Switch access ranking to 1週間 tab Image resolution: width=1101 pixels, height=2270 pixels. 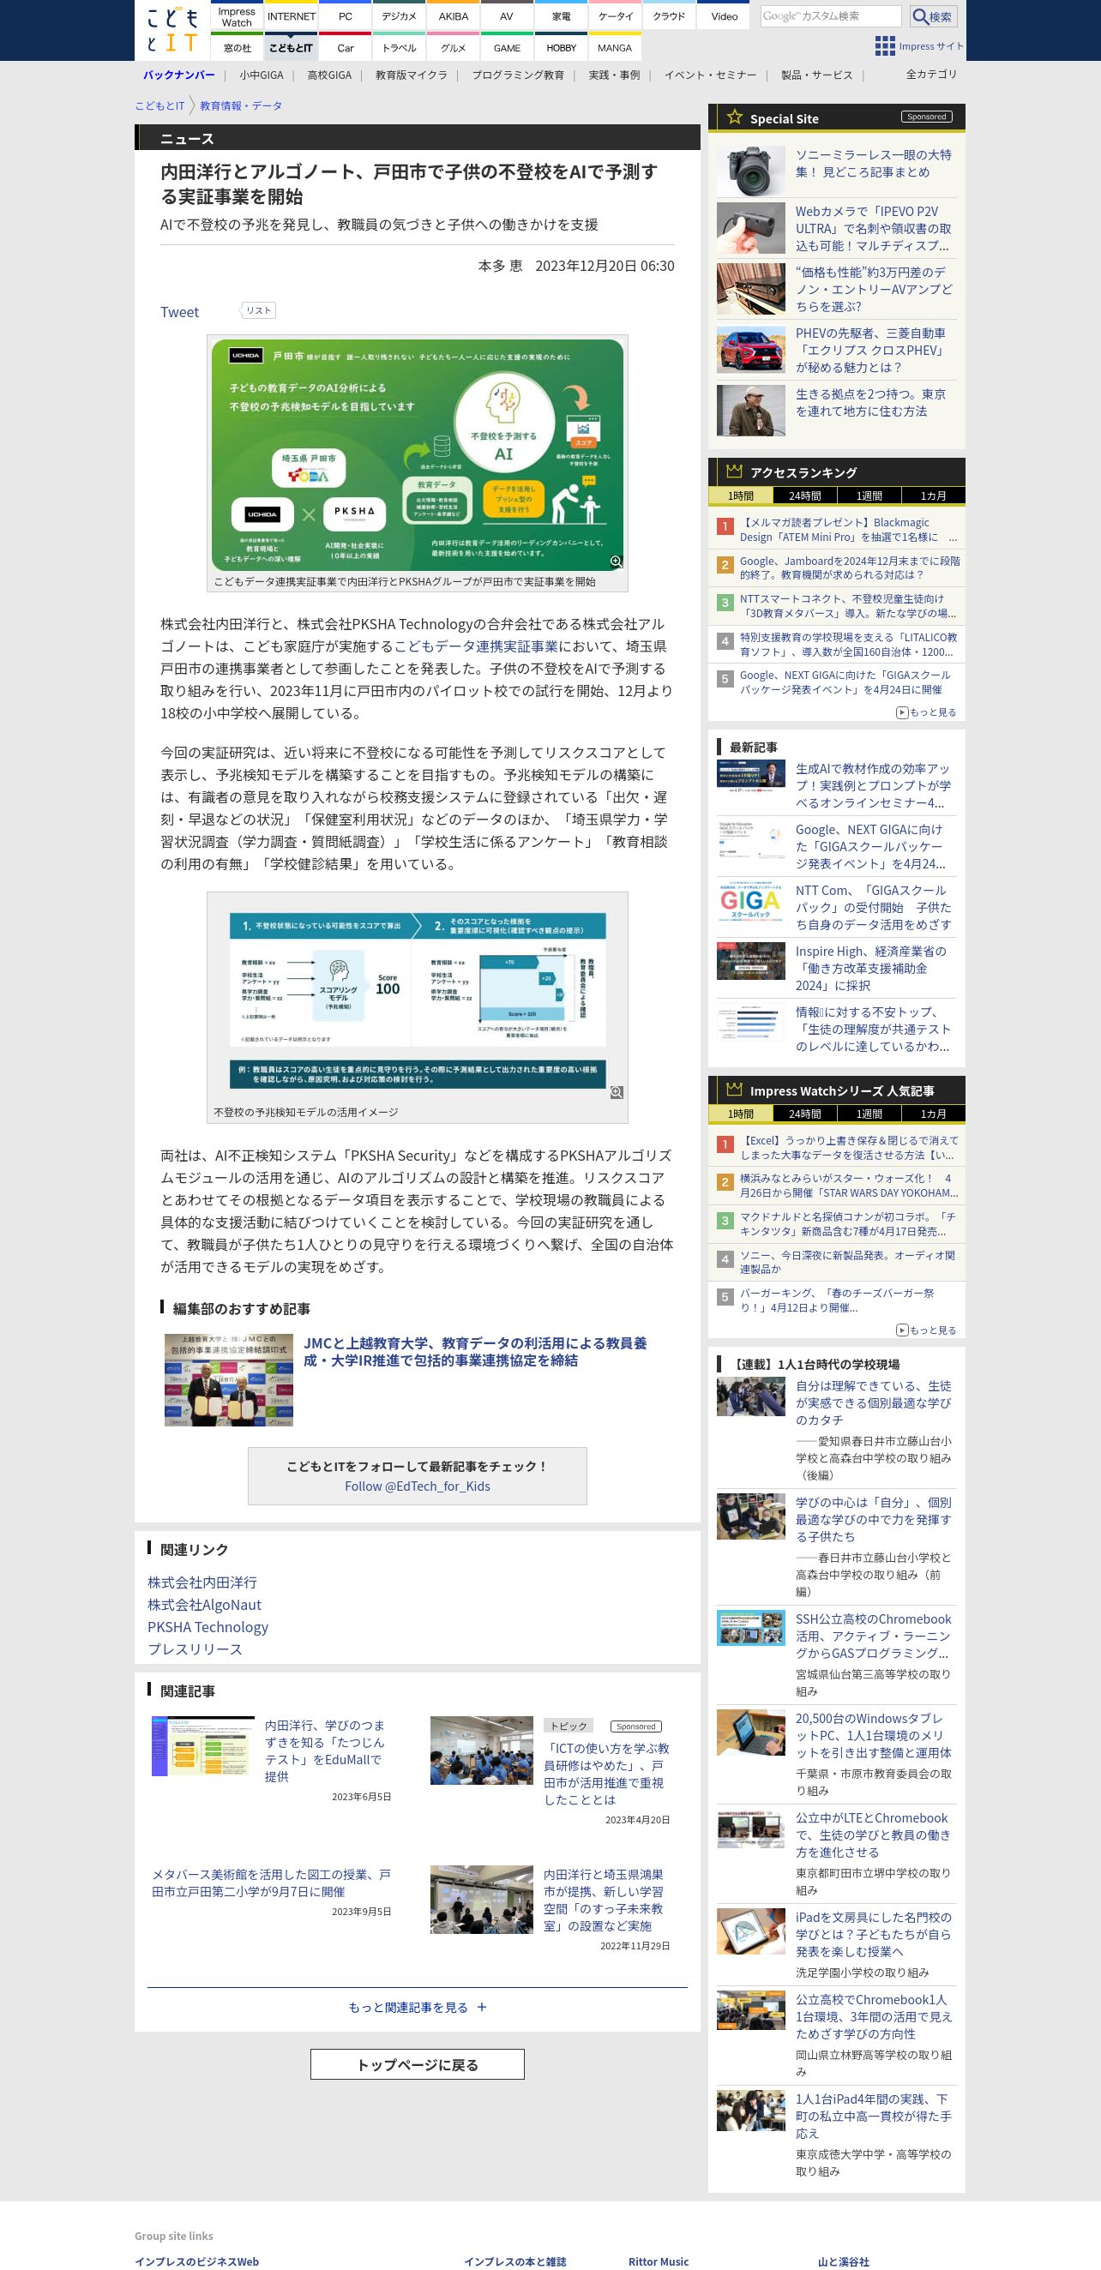pyautogui.click(x=869, y=495)
